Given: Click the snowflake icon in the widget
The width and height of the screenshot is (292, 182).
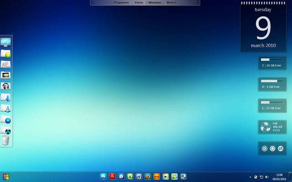Looking at the screenshot, I should click(x=272, y=149).
